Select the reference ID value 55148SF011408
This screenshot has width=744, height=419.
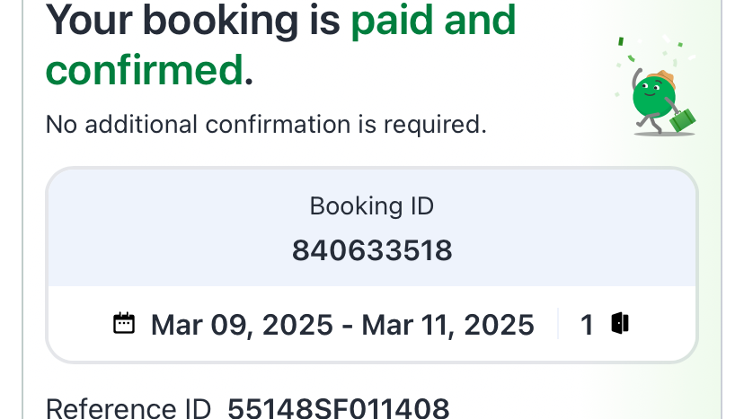pos(338,409)
